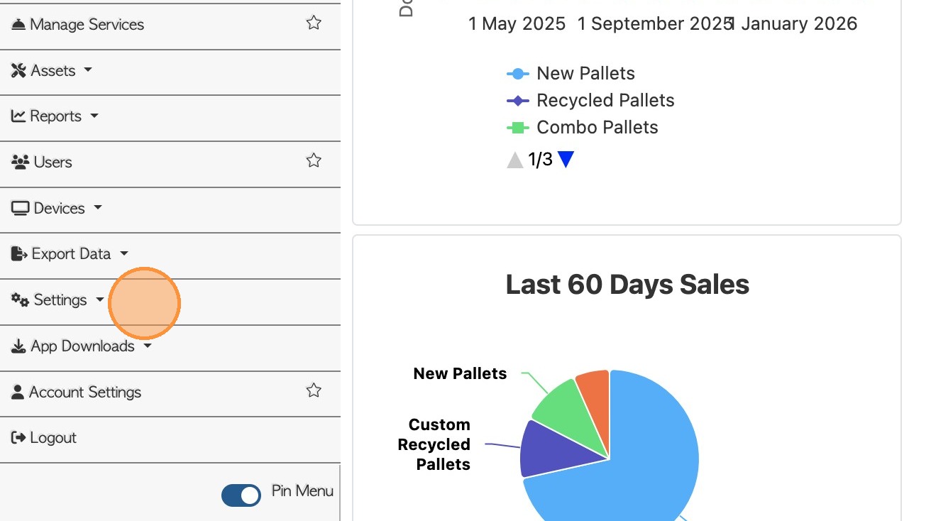Click the Devices monitor icon
This screenshot has height=521, width=931.
click(21, 208)
